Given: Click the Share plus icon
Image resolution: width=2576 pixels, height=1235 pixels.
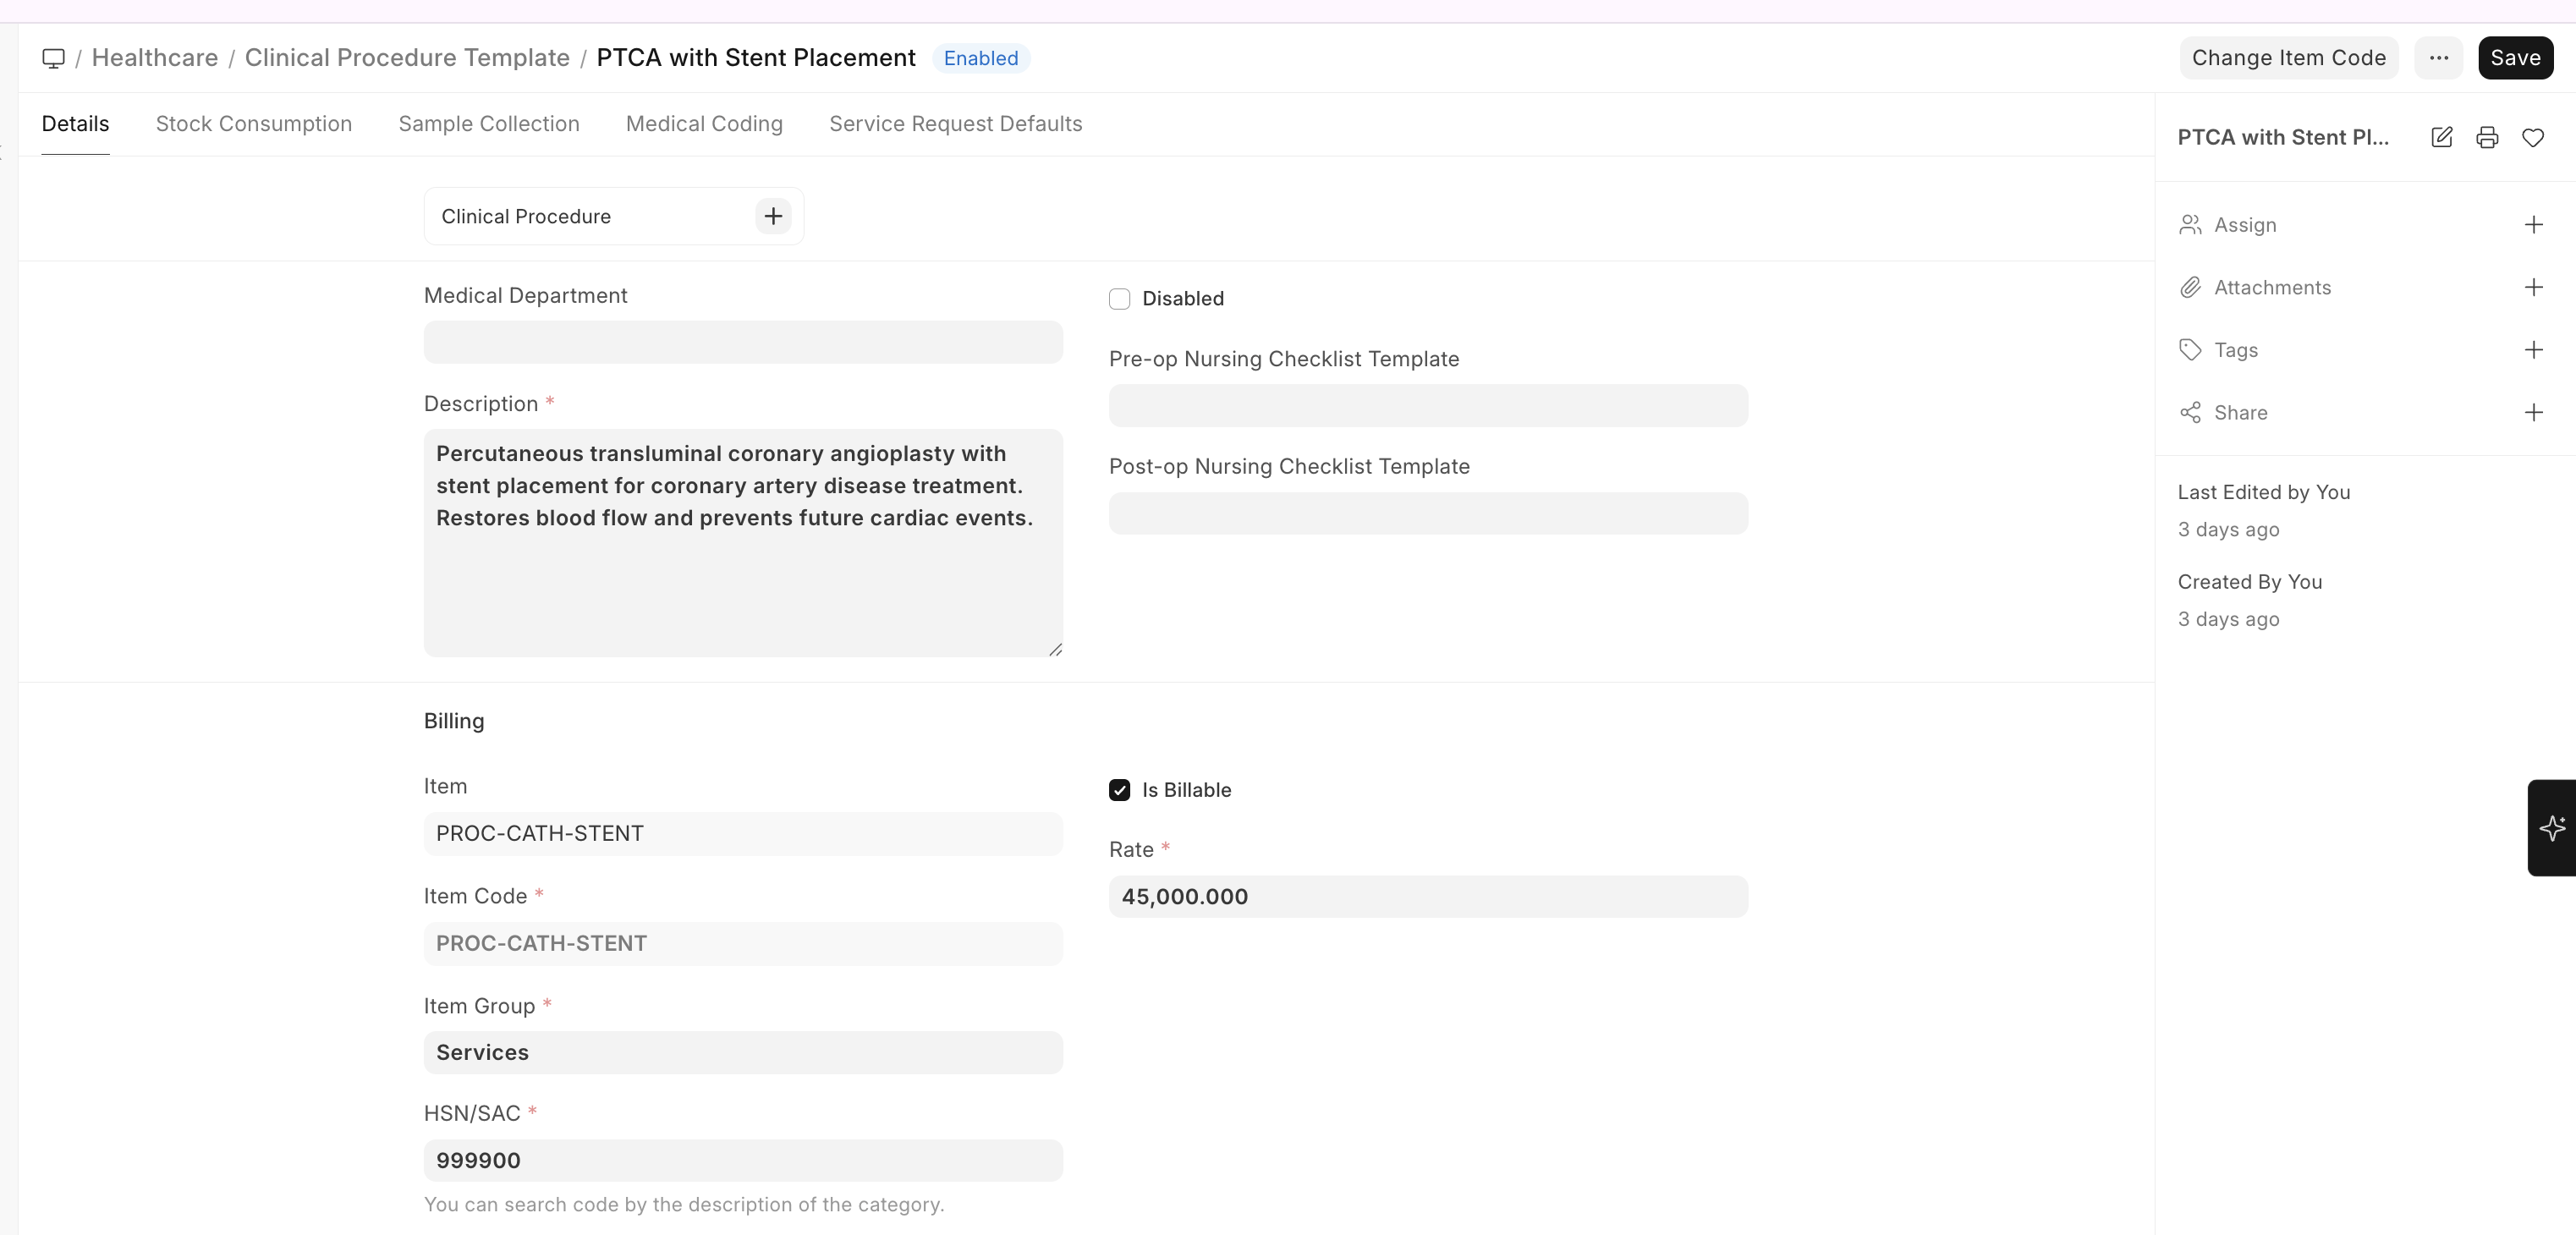Looking at the screenshot, I should click(2533, 413).
